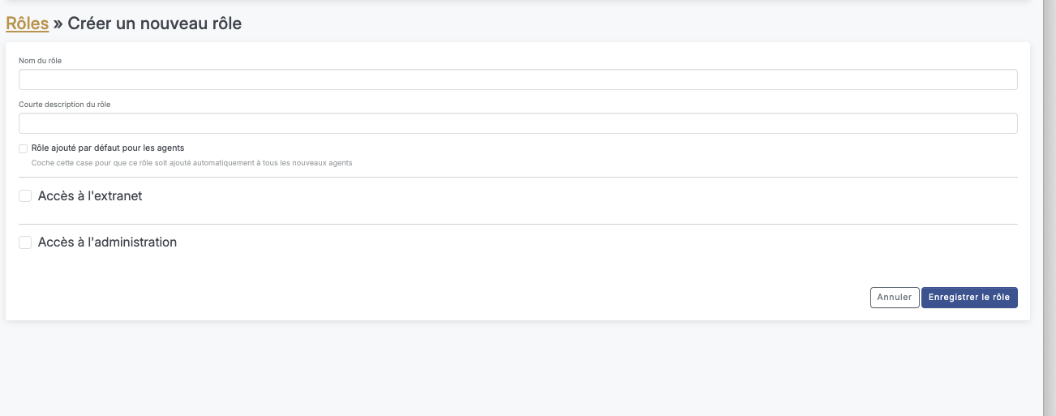Click Enregistrer le rôle to save
The height and width of the screenshot is (416, 1056).
(968, 298)
